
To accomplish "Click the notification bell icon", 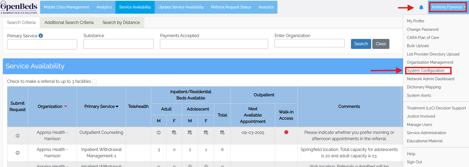I will (x=421, y=7).
